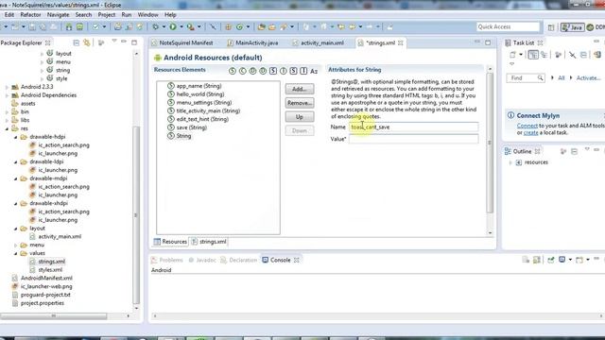Click the magnifier icon in Task List Find box
Image resolution: width=605 pixels, height=340 pixels.
pos(540,77)
